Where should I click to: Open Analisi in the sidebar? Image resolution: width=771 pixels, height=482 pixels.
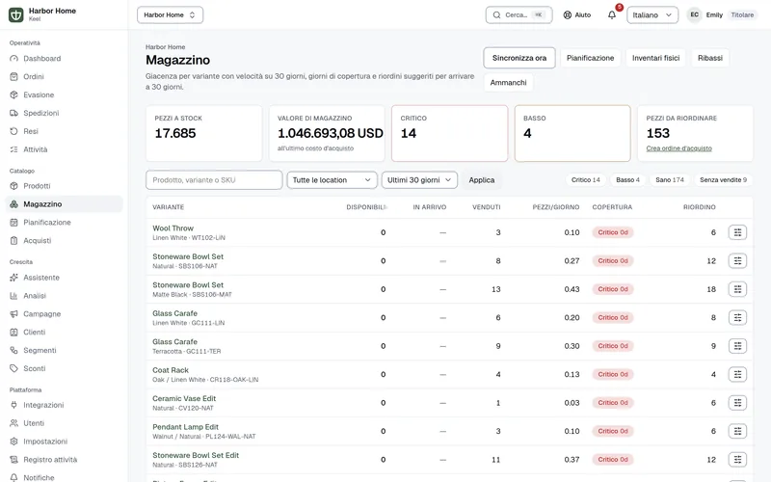64,296
